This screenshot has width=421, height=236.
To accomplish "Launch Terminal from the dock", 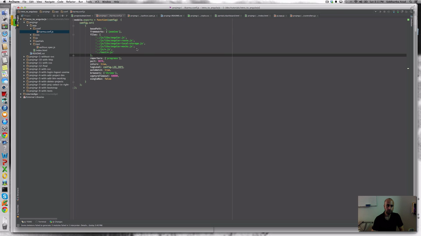I will (5, 189).
